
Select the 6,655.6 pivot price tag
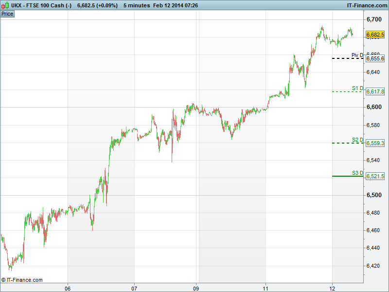[375, 58]
